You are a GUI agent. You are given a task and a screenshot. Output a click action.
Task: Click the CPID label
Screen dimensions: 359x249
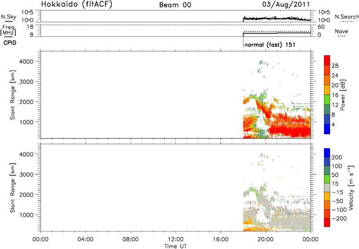click(10, 43)
